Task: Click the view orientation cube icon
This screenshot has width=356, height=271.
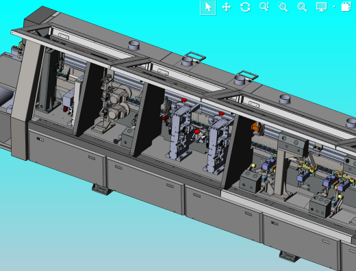Action: point(346,7)
